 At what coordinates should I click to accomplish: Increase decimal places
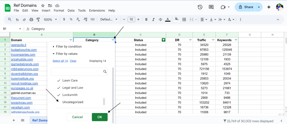click(x=85, y=19)
